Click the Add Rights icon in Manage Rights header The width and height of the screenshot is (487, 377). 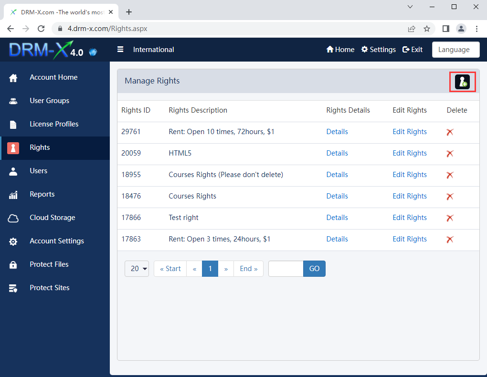(x=462, y=82)
